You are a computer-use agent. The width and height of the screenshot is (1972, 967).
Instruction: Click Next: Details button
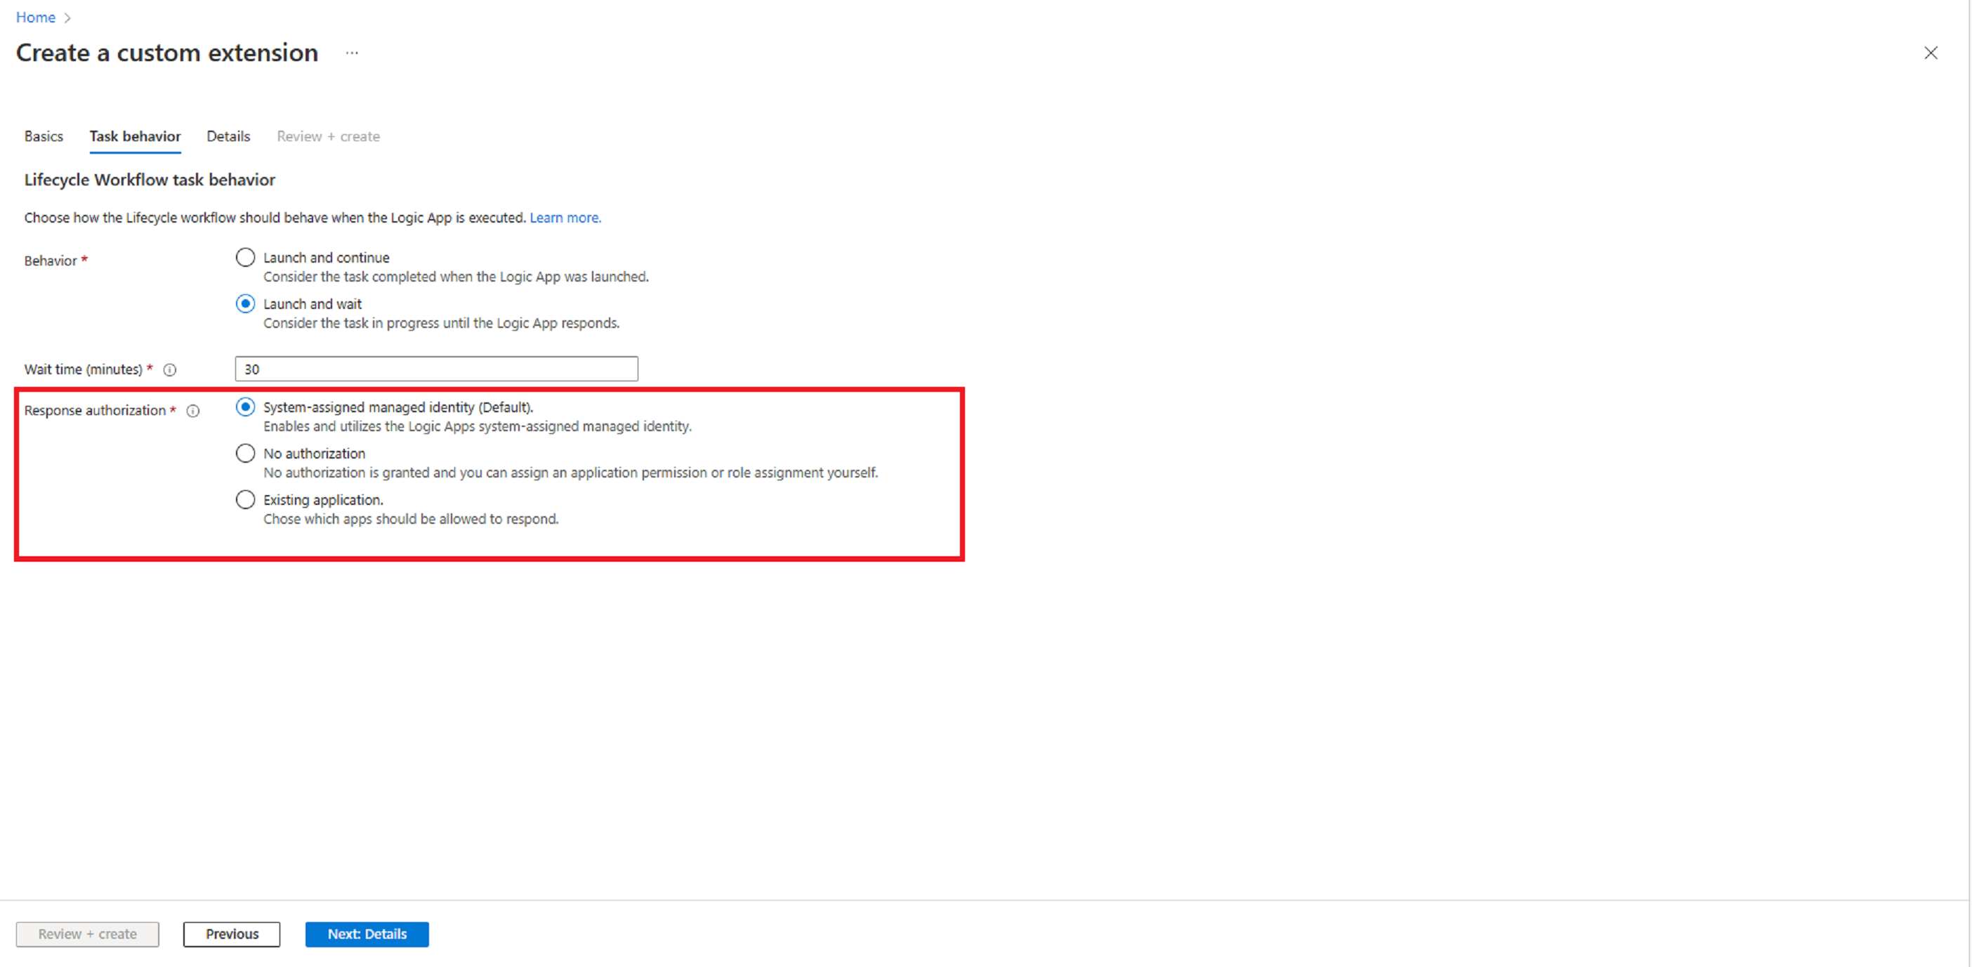(x=369, y=933)
